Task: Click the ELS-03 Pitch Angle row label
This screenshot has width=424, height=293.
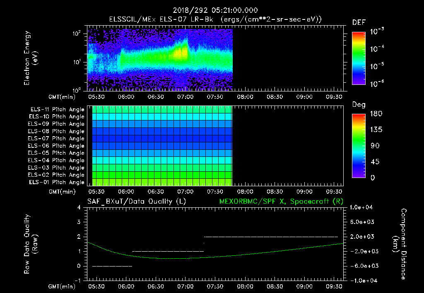Action: (56, 168)
